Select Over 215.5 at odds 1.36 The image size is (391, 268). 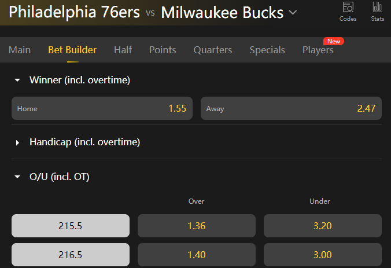pos(197,226)
